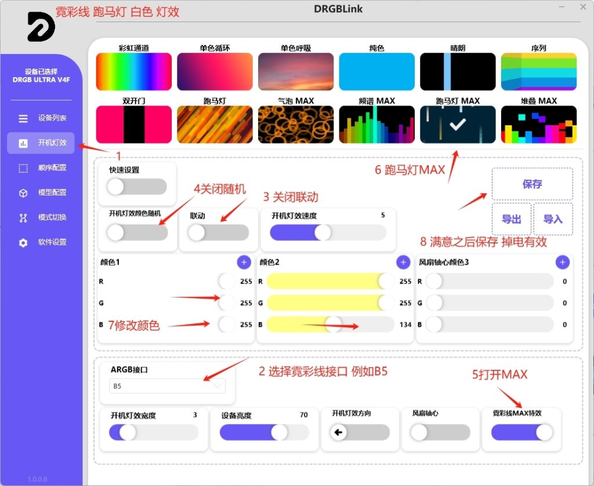Image resolution: width=594 pixels, height=486 pixels.
Task: Select the 开机灯效 boot lighting menu
Action: pos(41,143)
